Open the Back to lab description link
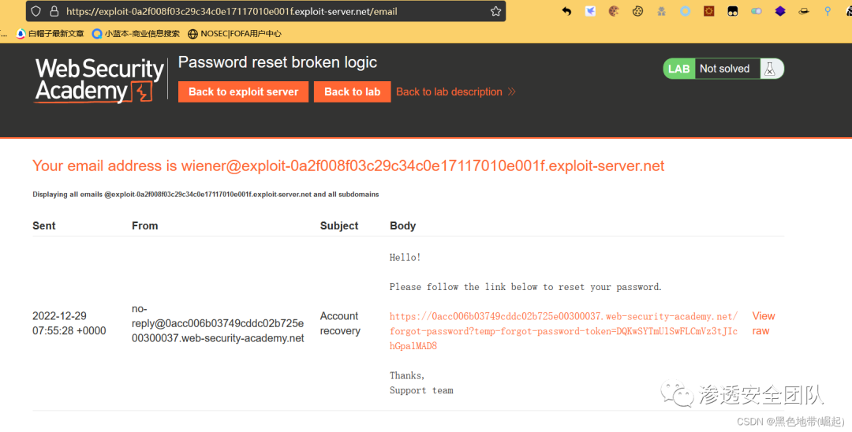 [x=456, y=91]
